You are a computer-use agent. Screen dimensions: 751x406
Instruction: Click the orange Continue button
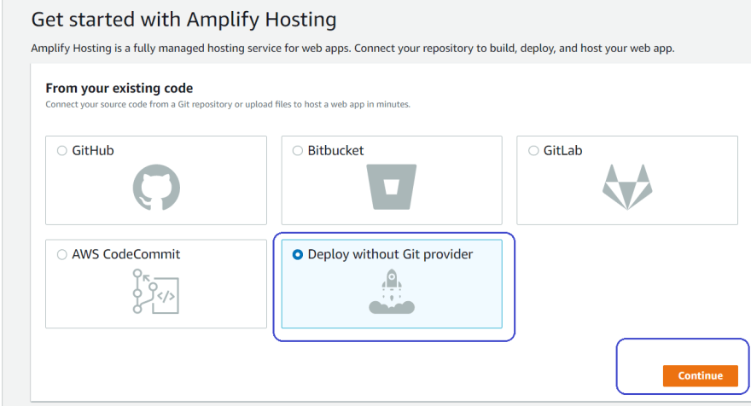701,376
